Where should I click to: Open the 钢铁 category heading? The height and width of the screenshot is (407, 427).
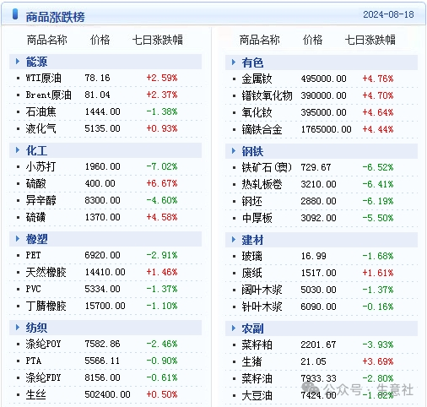tap(252, 151)
